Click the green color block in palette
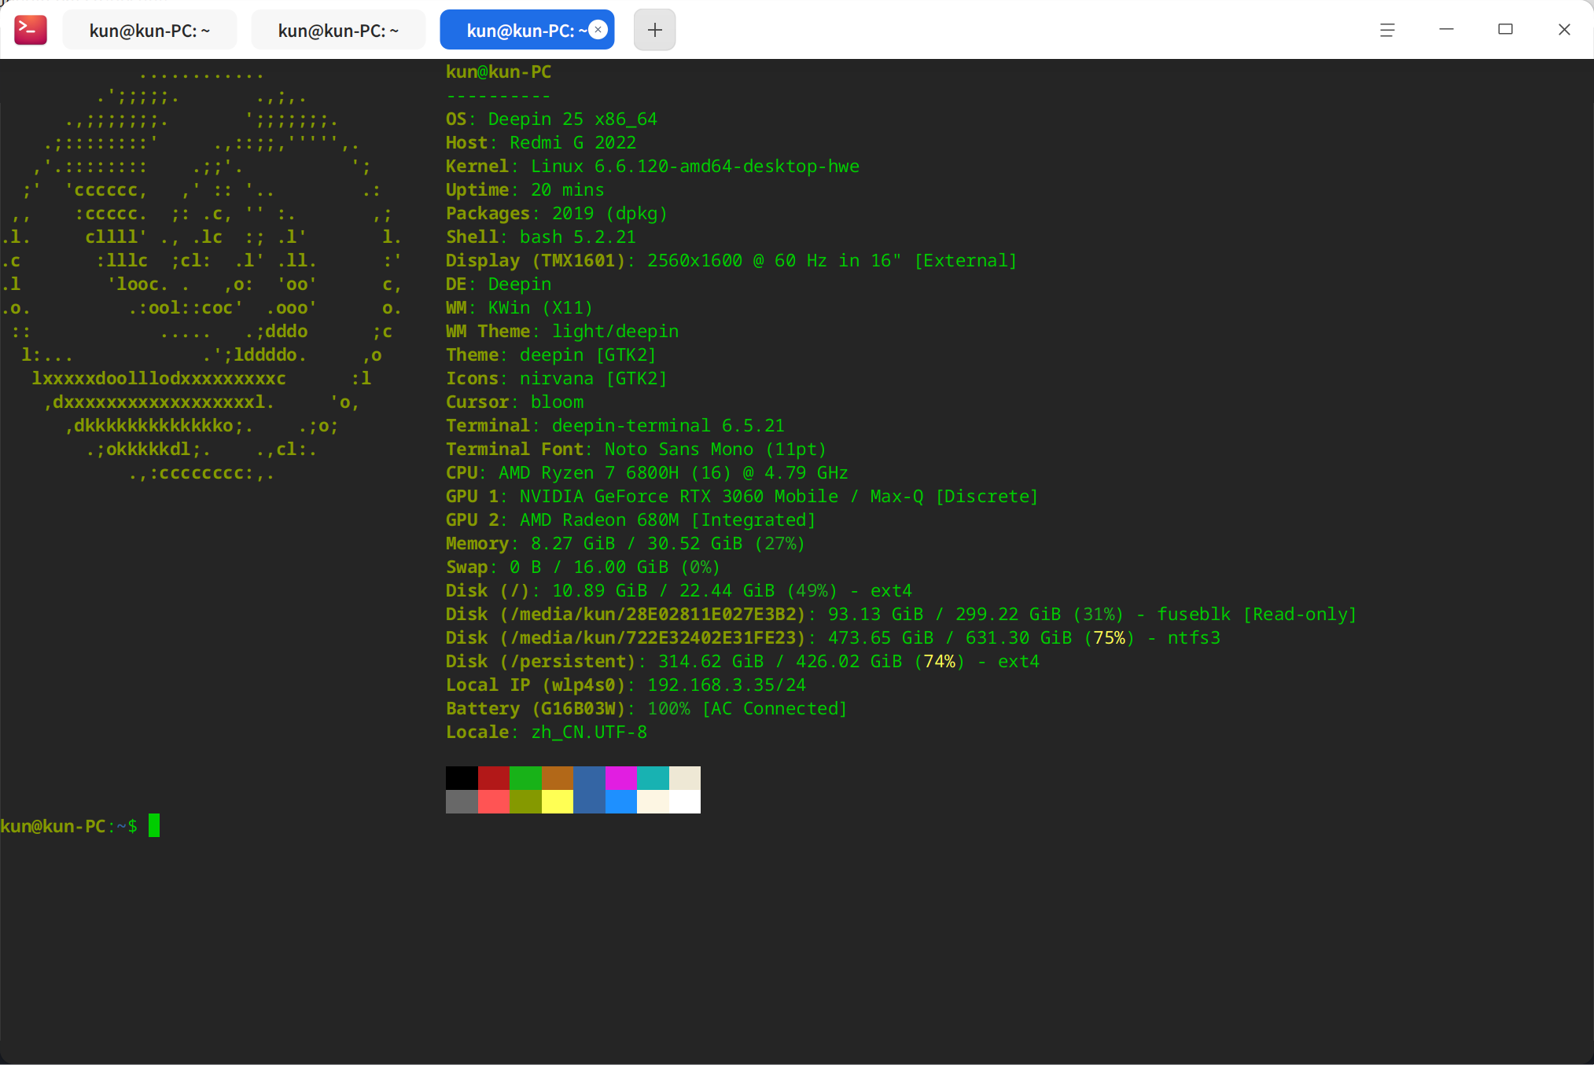Viewport: 1594px width, 1065px height. tap(525, 778)
